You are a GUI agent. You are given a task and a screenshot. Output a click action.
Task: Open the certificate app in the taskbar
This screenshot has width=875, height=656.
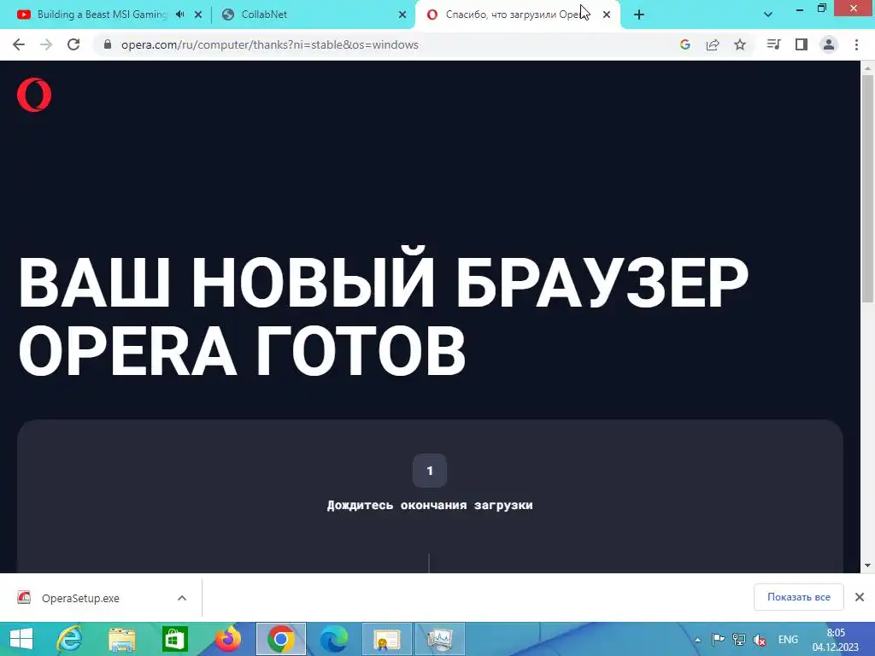[x=387, y=639]
